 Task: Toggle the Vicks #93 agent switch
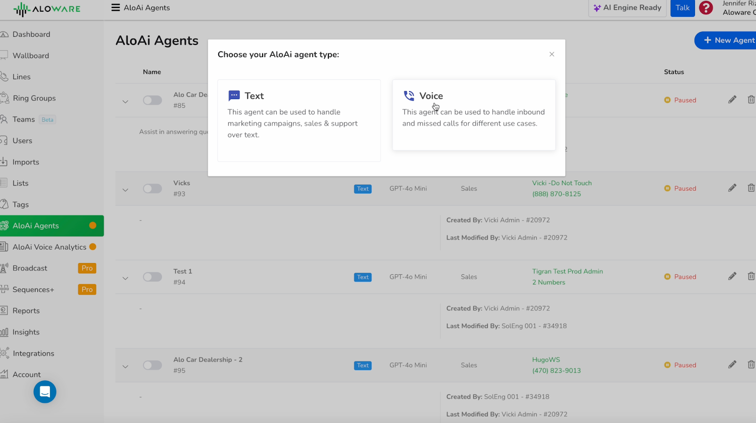pos(153,188)
